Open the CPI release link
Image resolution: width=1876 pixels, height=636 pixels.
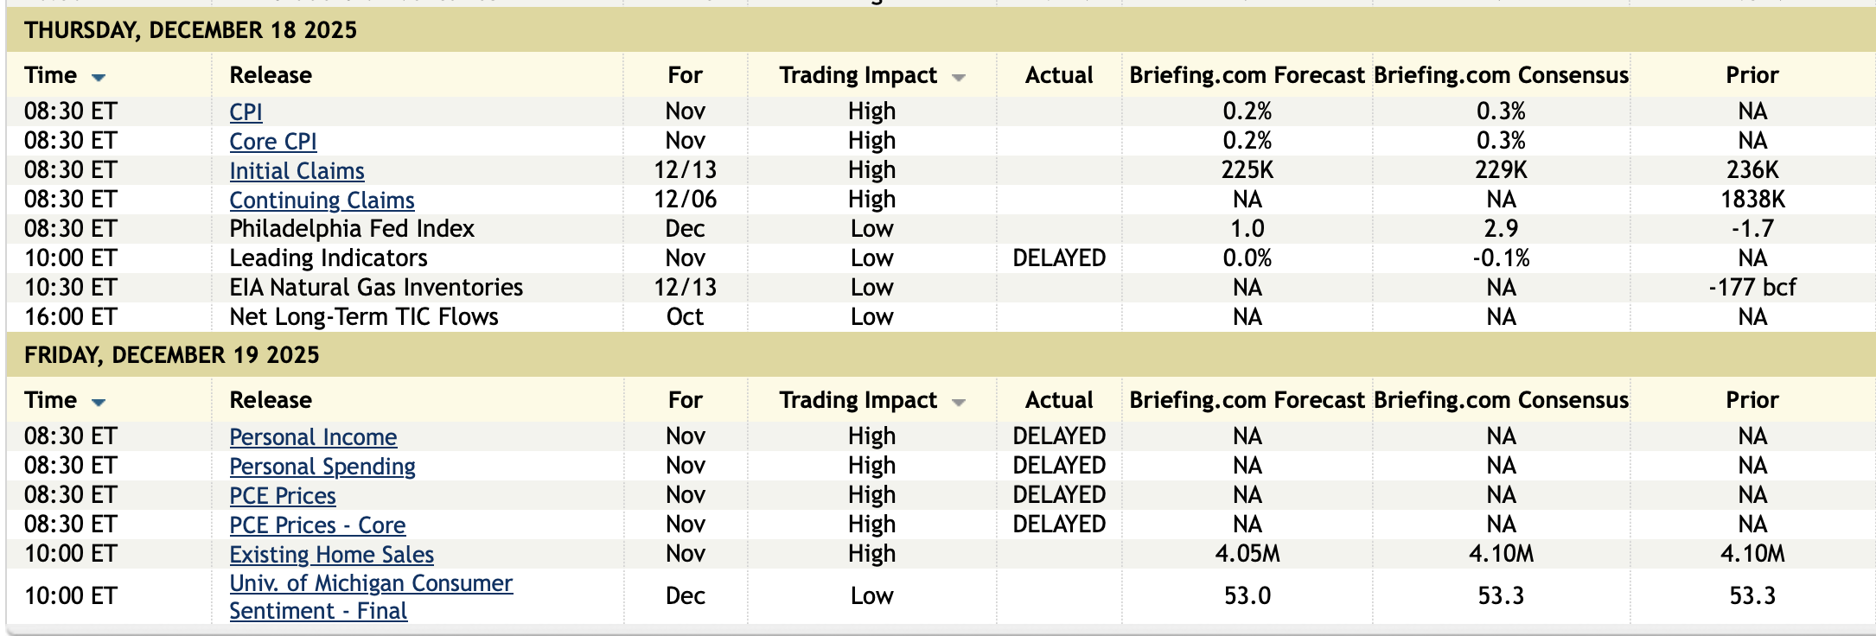pyautogui.click(x=246, y=112)
